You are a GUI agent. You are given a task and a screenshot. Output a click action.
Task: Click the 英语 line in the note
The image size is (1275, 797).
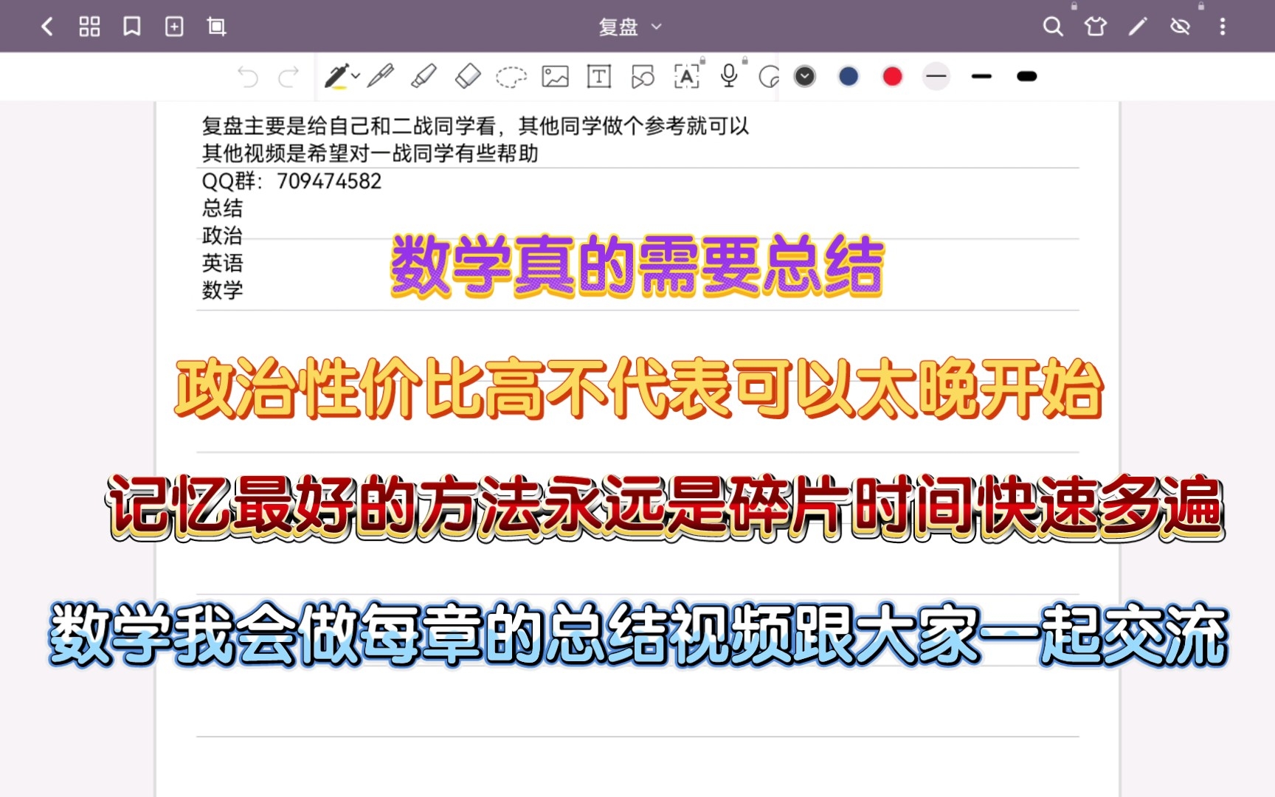[222, 263]
